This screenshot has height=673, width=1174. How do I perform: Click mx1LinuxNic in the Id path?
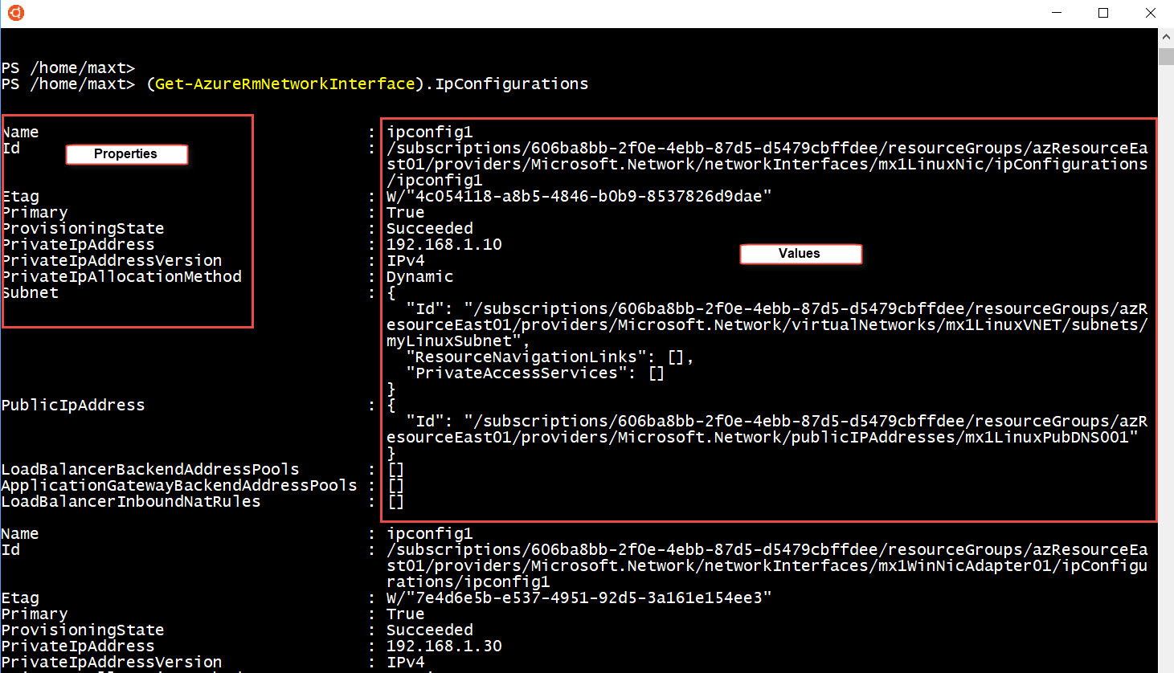point(935,165)
